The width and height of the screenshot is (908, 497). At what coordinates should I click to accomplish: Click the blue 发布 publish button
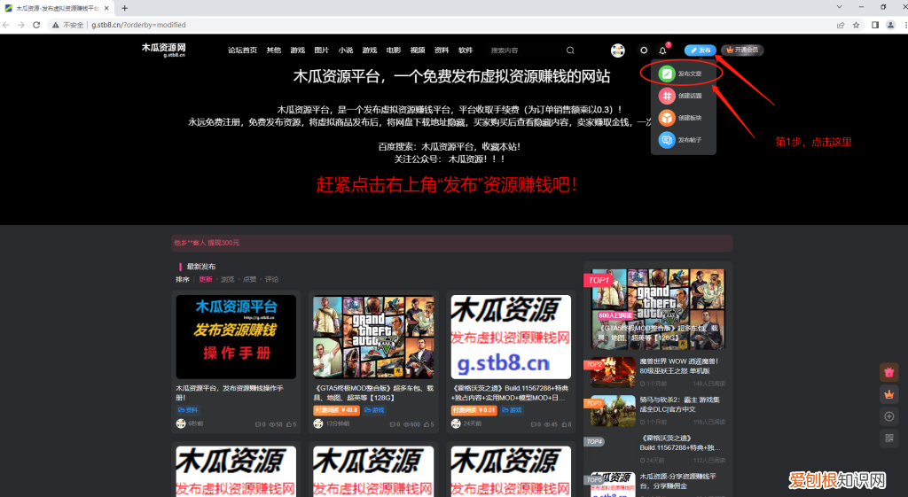click(701, 50)
